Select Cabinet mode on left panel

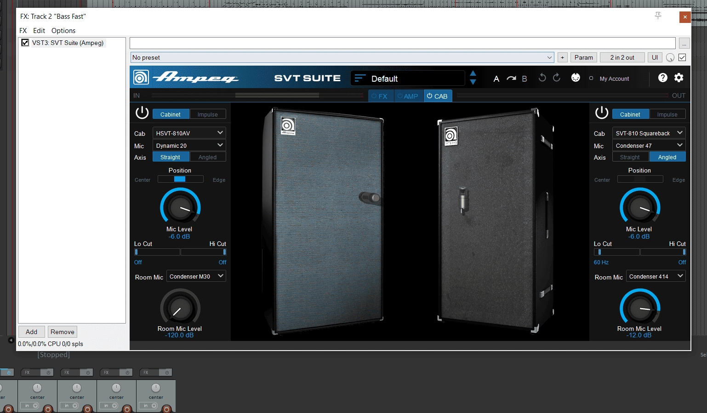[x=171, y=114]
